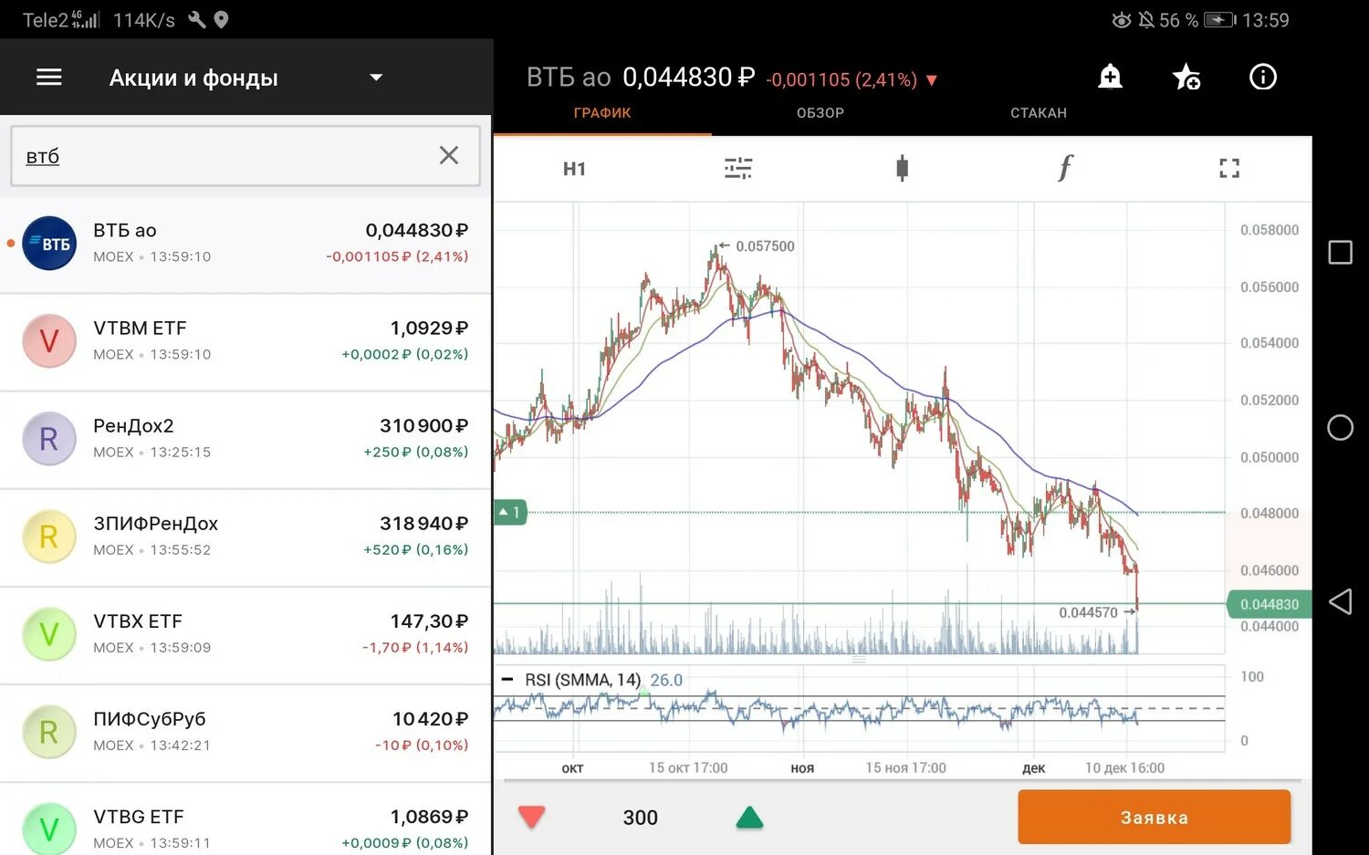The width and height of the screenshot is (1369, 855).
Task: Tap VTBG ETF green V avatar
Action: [x=49, y=829]
